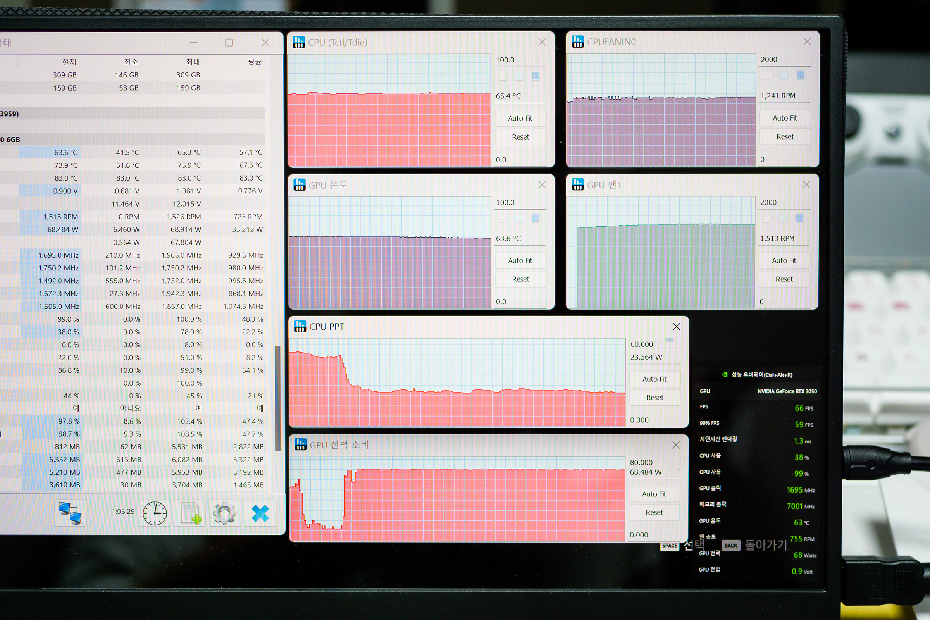
Task: Click the blue color swatch in the GPU 팬1 graph
Action: 799,218
